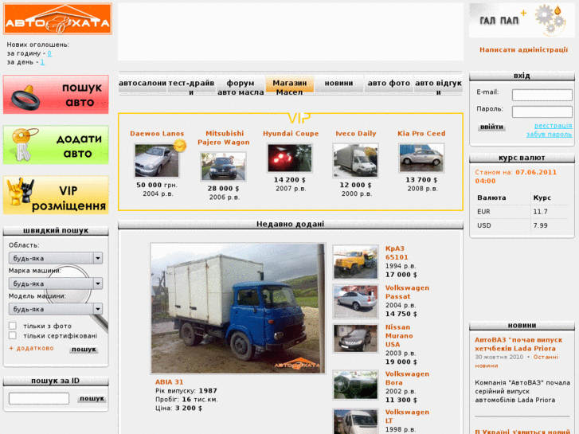This screenshot has width=579, height=434.
Task: Click the пошук button in швидкий пошук
Action: coord(84,349)
